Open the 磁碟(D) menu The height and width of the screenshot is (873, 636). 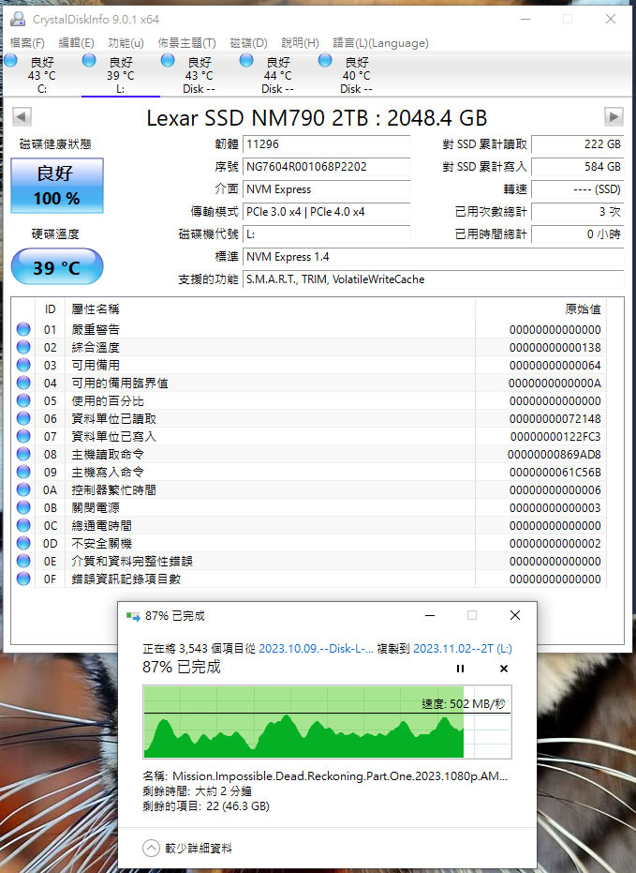coord(248,43)
